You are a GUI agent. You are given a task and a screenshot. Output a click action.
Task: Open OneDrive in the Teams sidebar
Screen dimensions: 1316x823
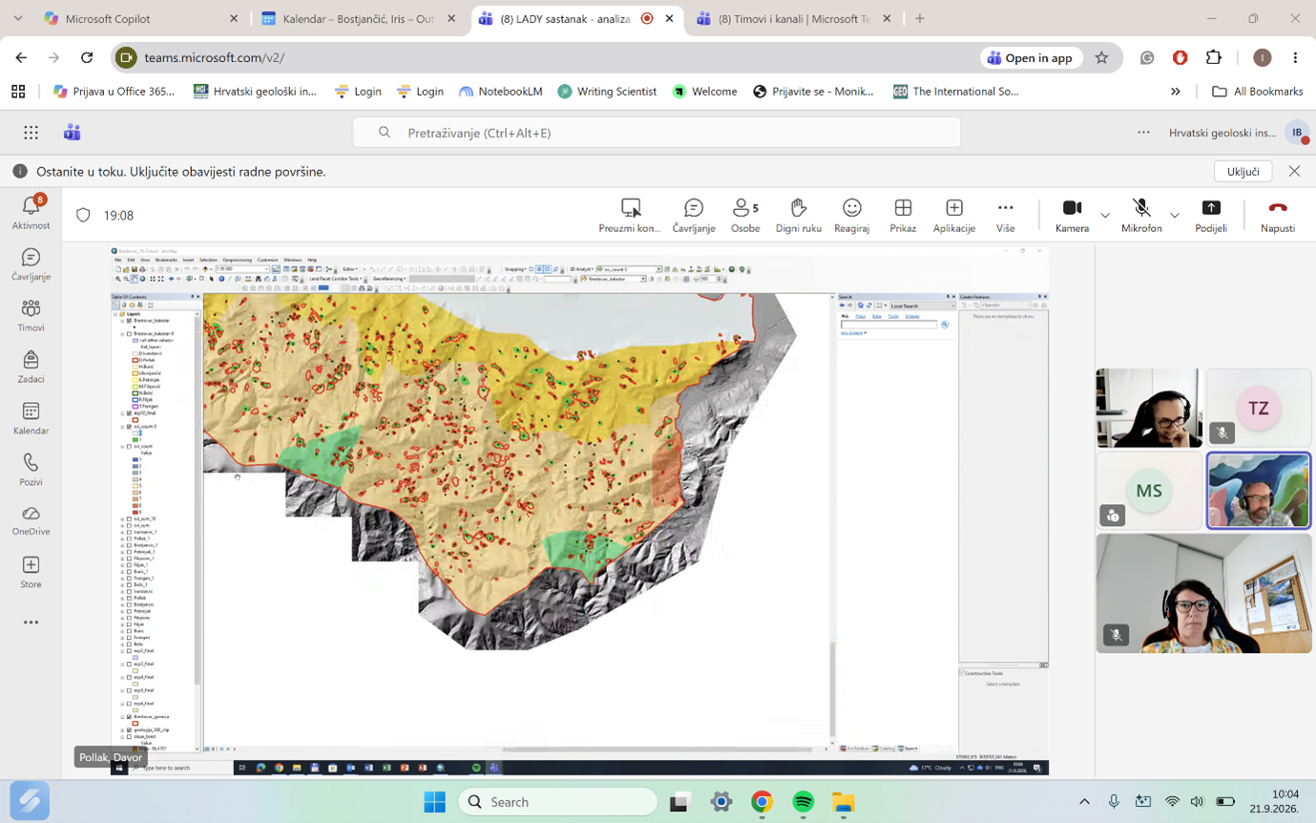31,520
